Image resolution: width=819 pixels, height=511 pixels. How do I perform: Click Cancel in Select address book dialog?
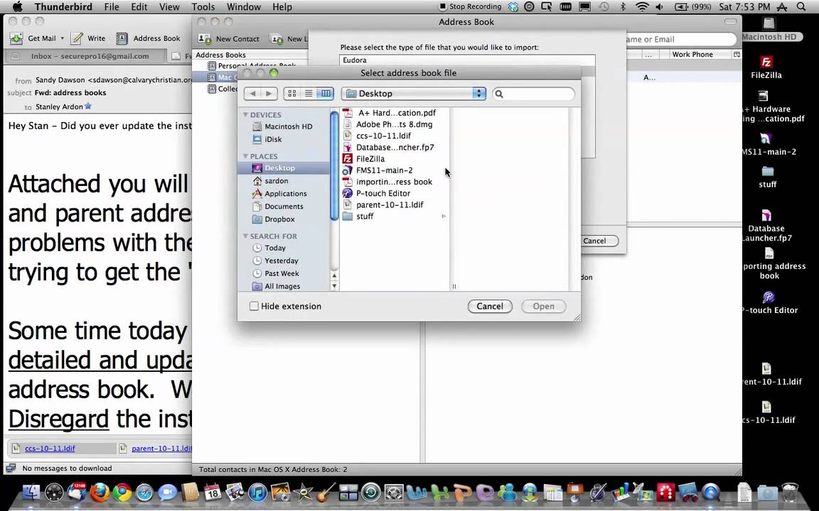(490, 306)
